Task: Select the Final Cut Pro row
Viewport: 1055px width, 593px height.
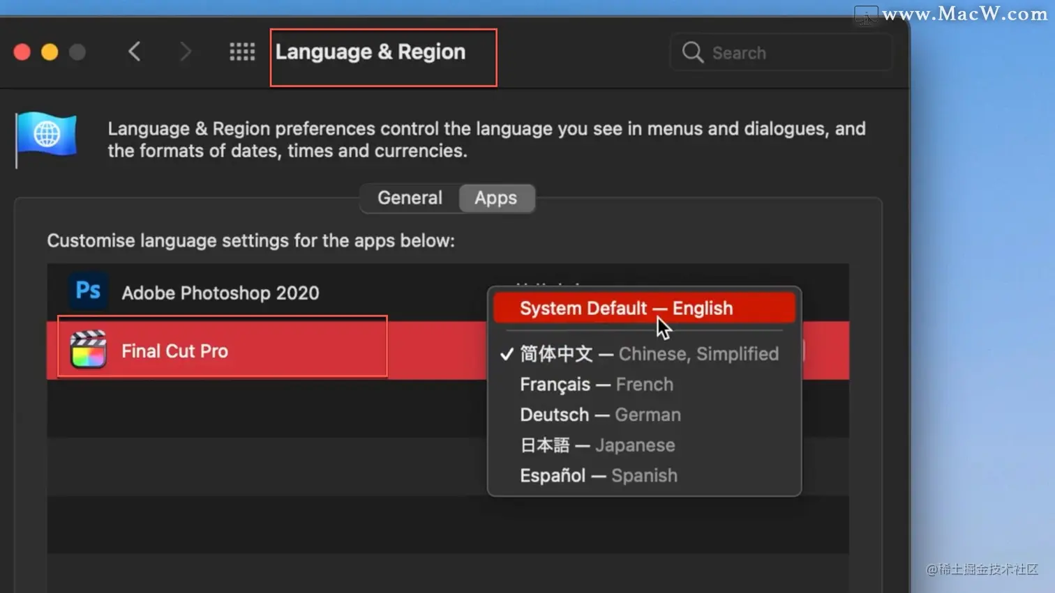Action: pos(448,351)
